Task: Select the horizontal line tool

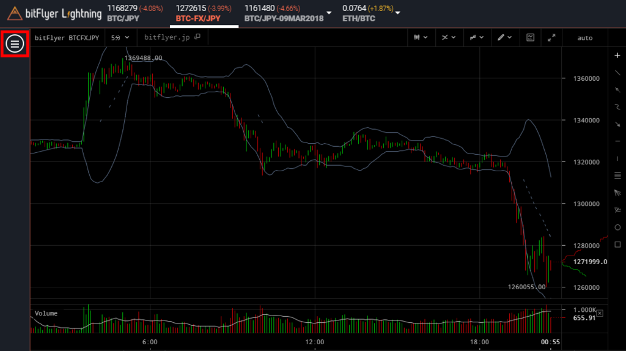Action: (617, 141)
